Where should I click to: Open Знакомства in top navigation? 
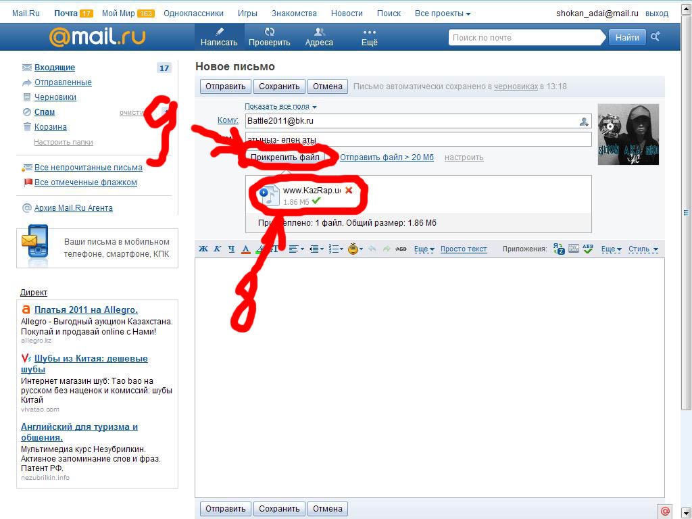click(x=294, y=14)
